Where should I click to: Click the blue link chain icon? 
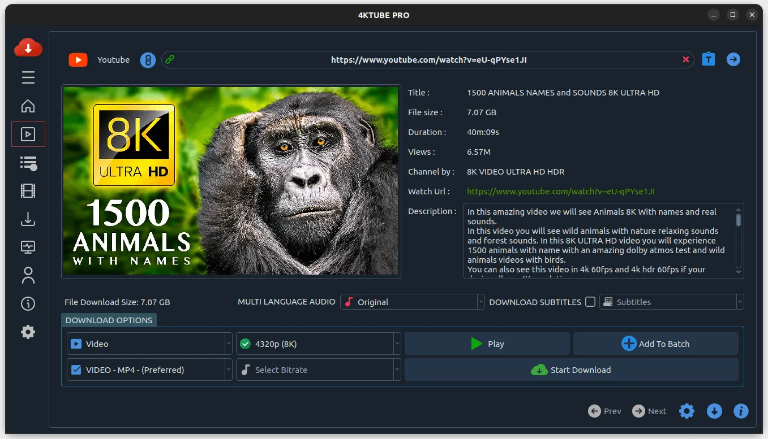coord(148,60)
